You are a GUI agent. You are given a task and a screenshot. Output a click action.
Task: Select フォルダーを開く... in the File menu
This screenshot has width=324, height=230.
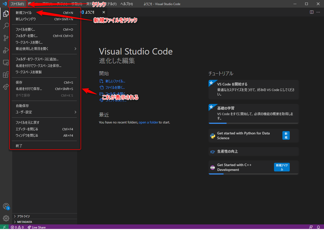point(44,36)
